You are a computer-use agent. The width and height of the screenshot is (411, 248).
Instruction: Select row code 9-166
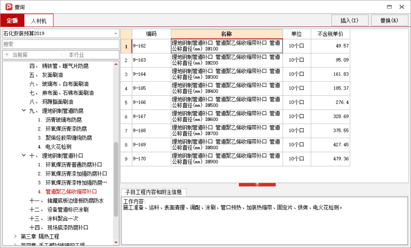point(151,103)
